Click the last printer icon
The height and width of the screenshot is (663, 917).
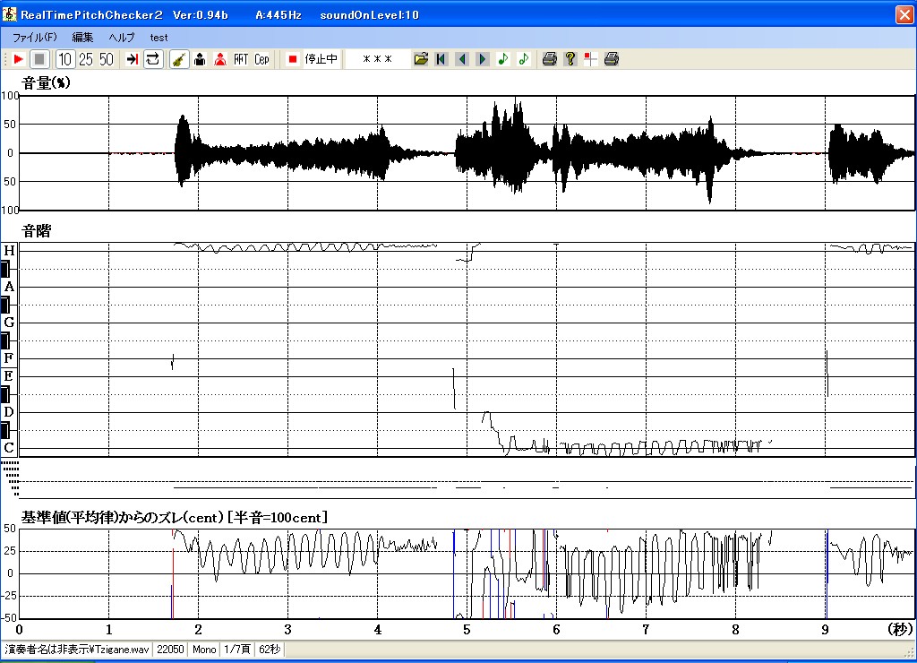point(612,59)
